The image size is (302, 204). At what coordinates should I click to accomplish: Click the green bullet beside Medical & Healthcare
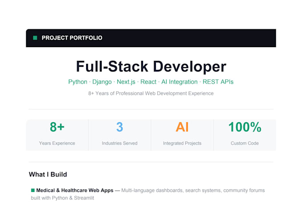[33, 190]
